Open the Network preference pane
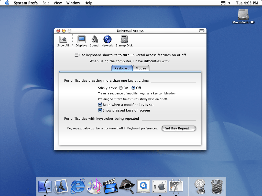 107,41
